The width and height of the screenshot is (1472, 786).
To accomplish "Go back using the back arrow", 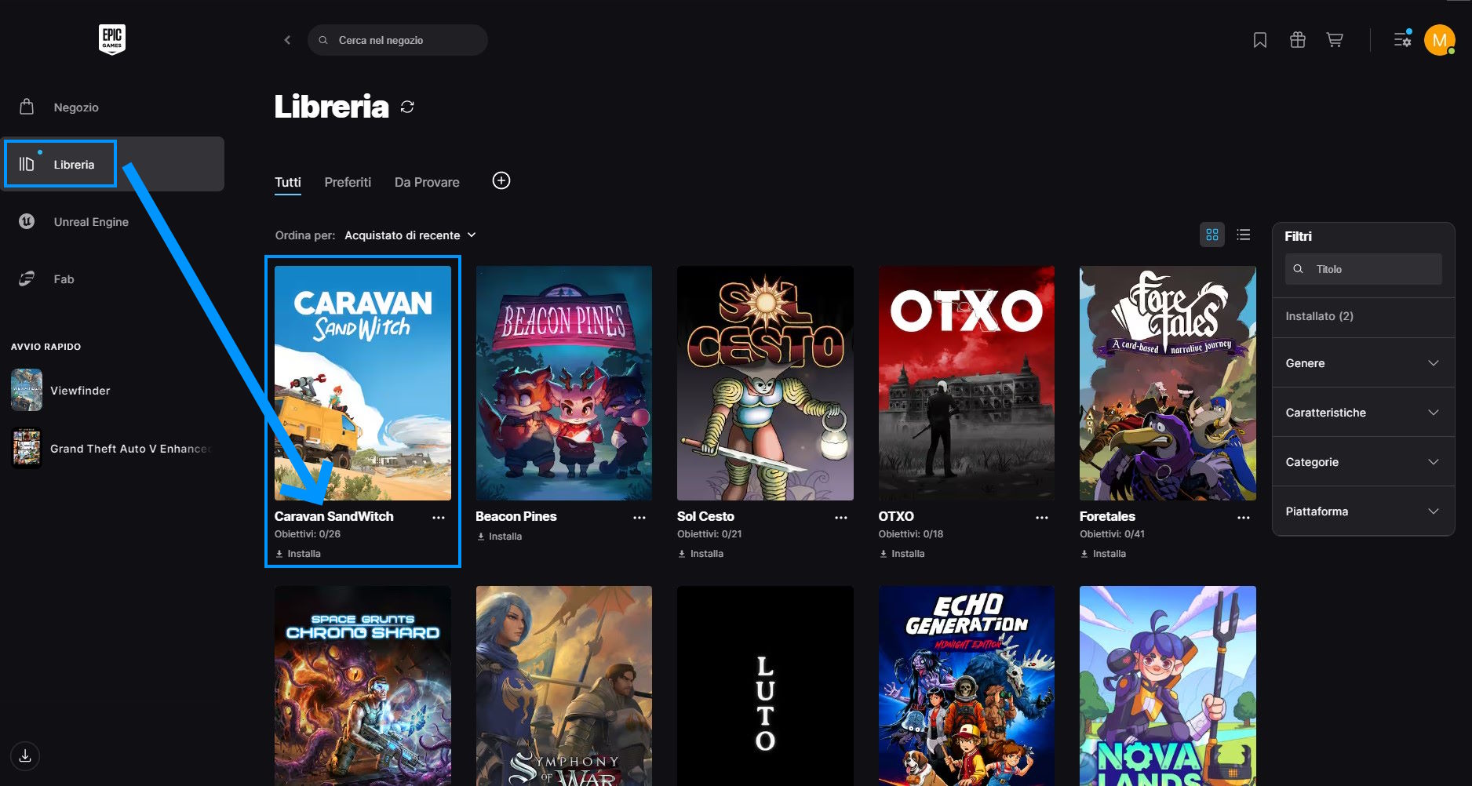I will click(x=287, y=40).
